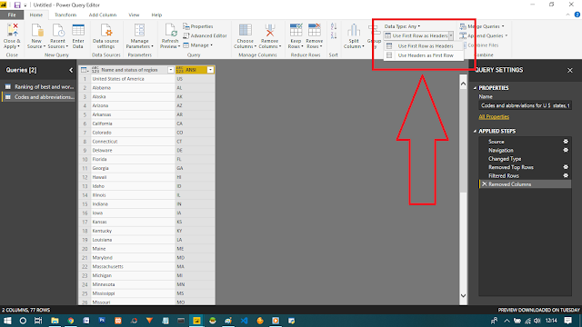The image size is (582, 327).
Task: Open the Manage dropdown in Query group
Action: click(x=197, y=45)
